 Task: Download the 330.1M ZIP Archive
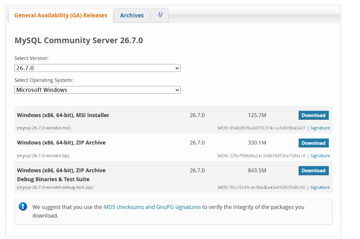pos(313,143)
